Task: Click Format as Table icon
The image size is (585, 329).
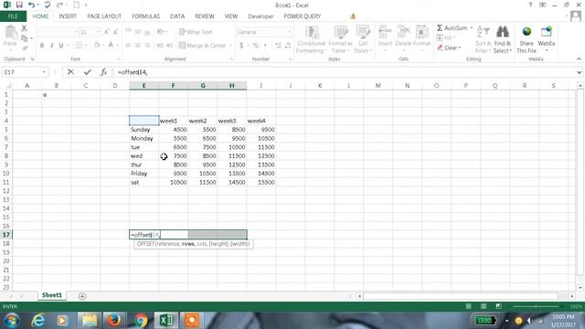Action: coord(341,33)
